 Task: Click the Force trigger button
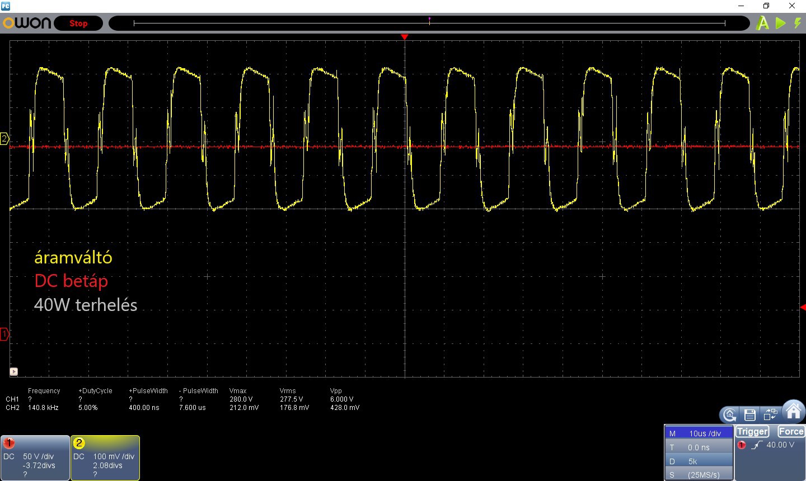[x=791, y=431]
